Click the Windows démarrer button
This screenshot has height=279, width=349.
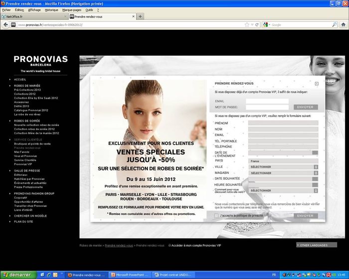[x=18, y=275]
